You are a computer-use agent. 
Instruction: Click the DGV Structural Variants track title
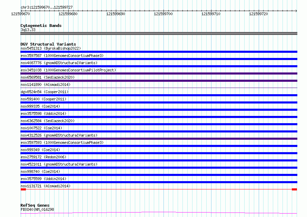point(48,44)
